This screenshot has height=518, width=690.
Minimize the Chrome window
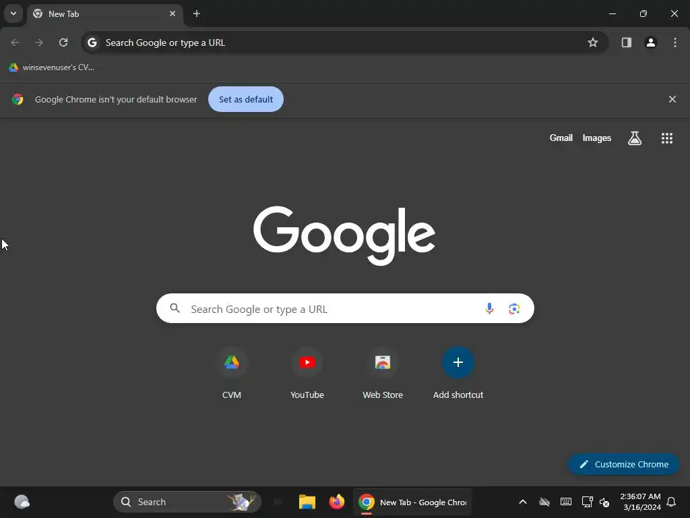click(612, 13)
